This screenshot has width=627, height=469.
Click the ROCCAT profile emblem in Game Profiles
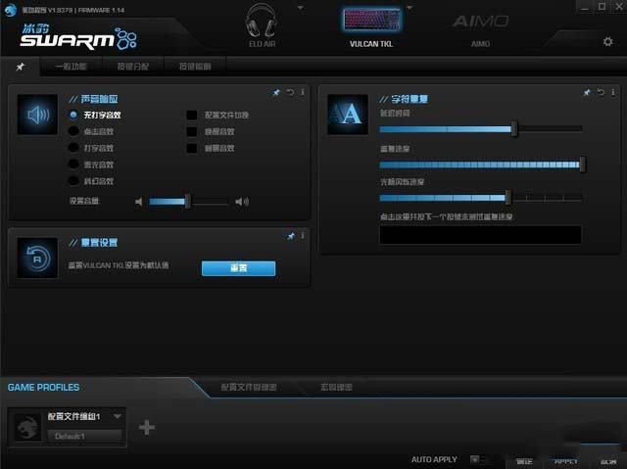tap(27, 428)
